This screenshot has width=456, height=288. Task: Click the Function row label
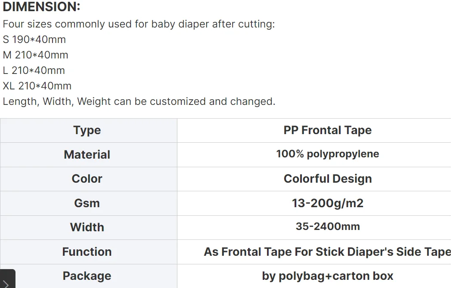(87, 252)
